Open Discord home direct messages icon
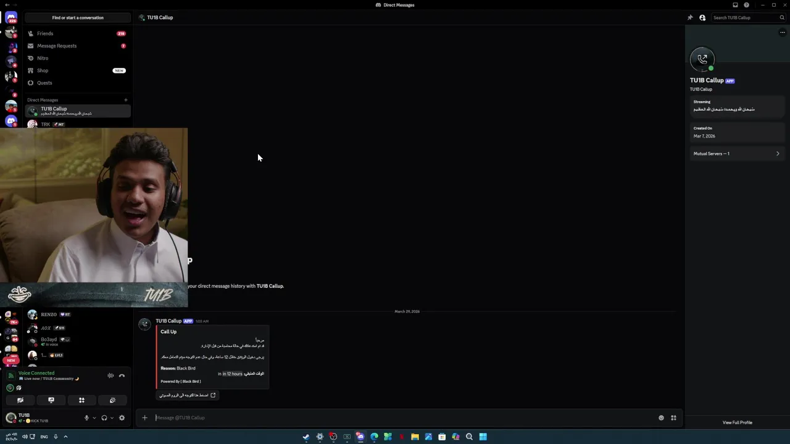790x444 pixels. pos(11,17)
